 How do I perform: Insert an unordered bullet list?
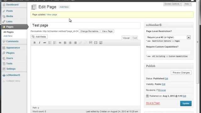point(50,43)
